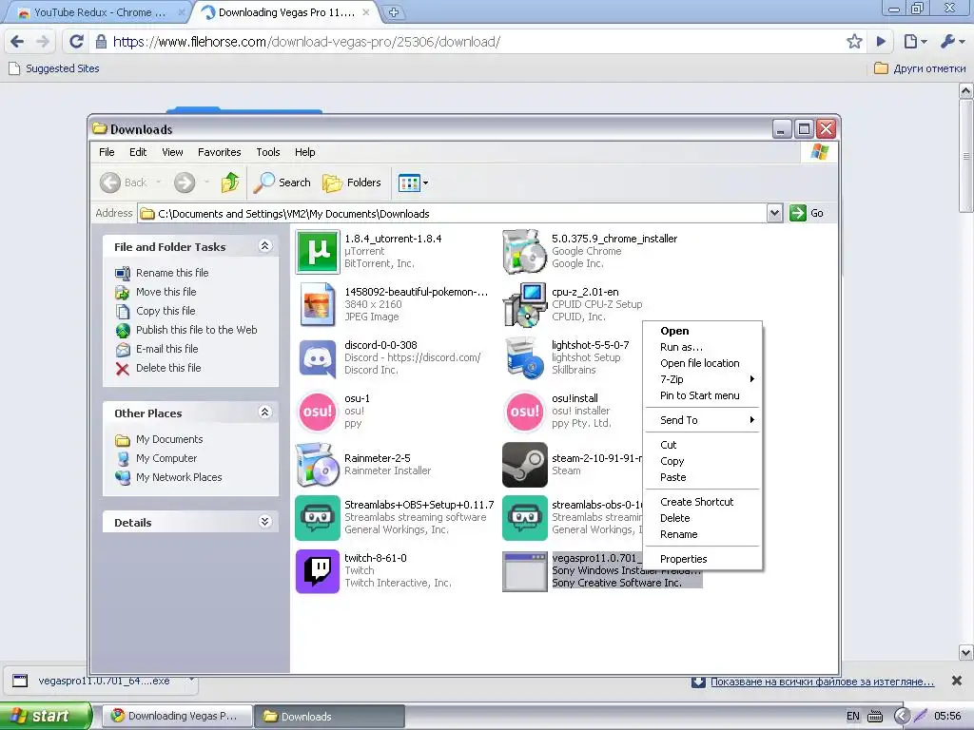The image size is (974, 730).
Task: Select the vegaspro11.0.701 installer icon
Action: tap(524, 571)
